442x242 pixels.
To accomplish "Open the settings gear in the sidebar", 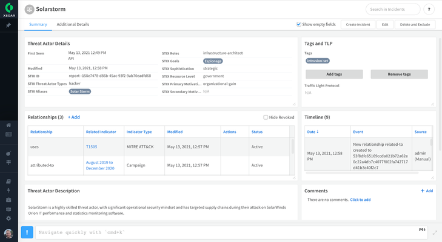I will 8,218.
